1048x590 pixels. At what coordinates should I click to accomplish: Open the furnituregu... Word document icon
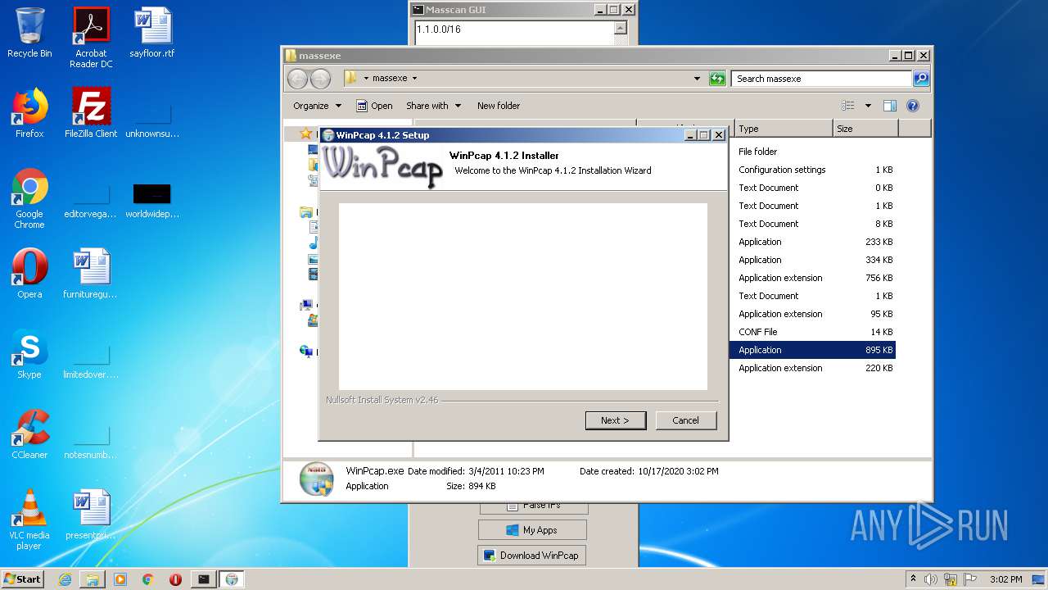point(91,274)
